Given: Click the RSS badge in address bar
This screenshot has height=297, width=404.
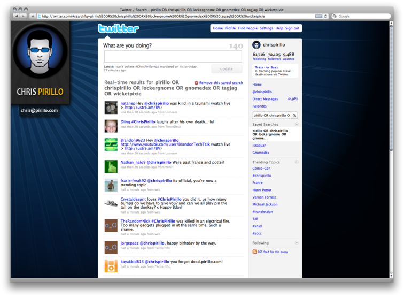Looking at the screenshot, I should click(318, 16).
